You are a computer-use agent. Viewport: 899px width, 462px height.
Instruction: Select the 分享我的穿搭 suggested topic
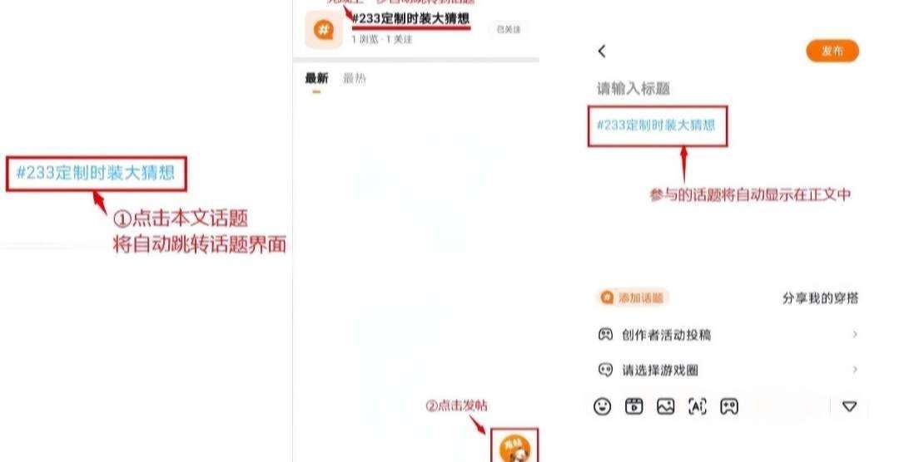(x=821, y=298)
